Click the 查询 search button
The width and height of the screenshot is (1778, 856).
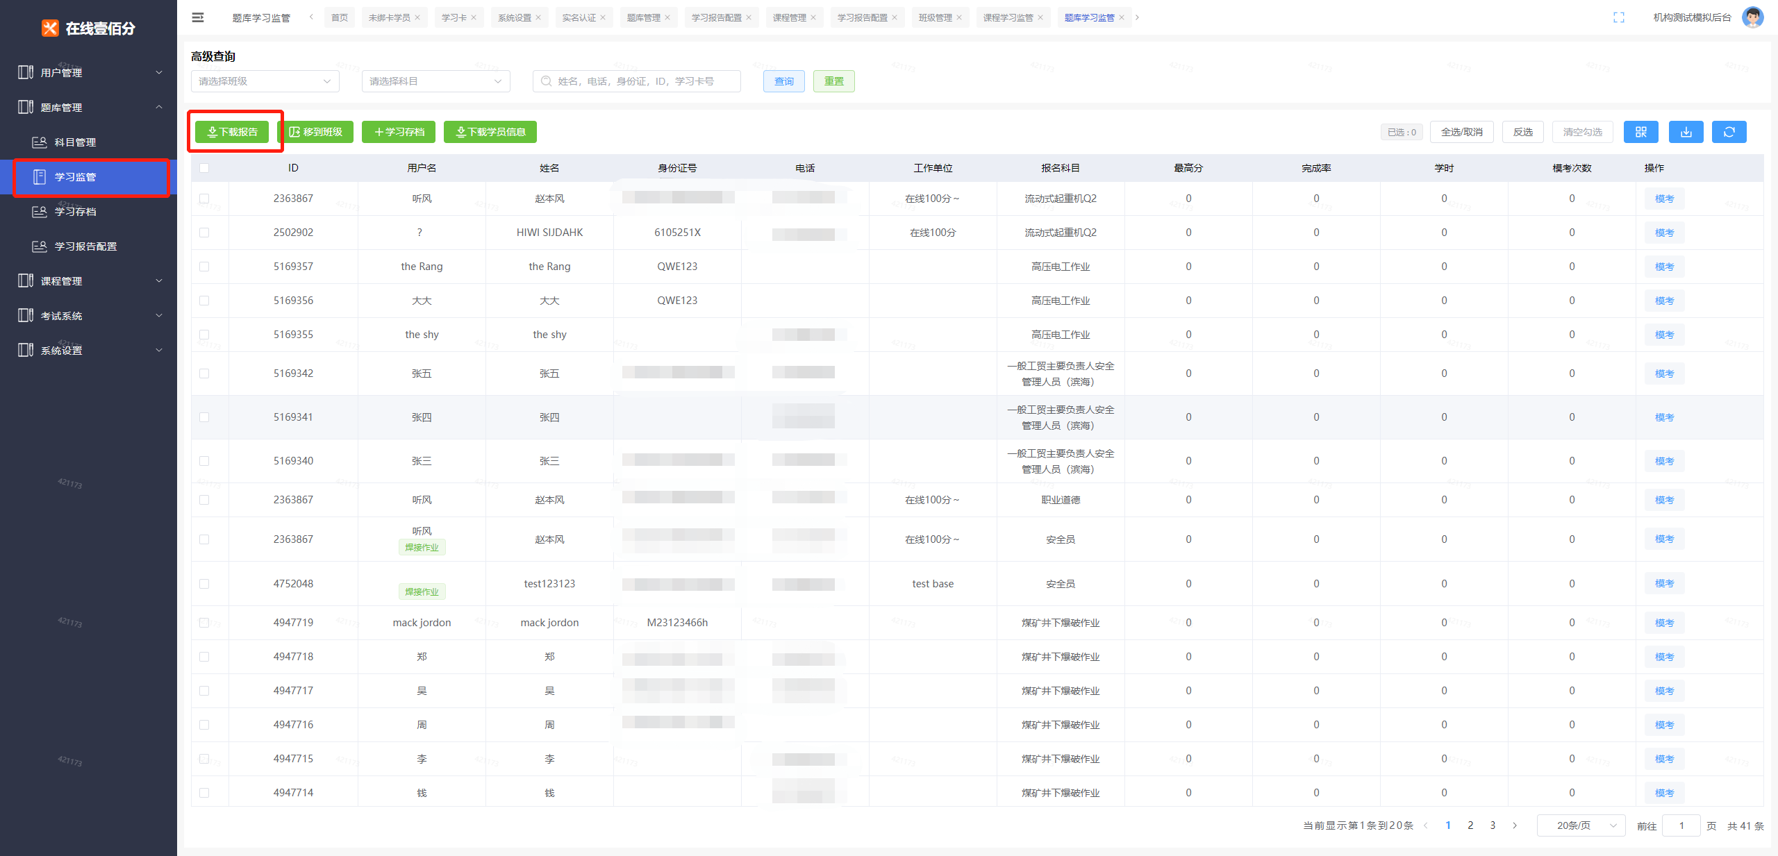783,81
